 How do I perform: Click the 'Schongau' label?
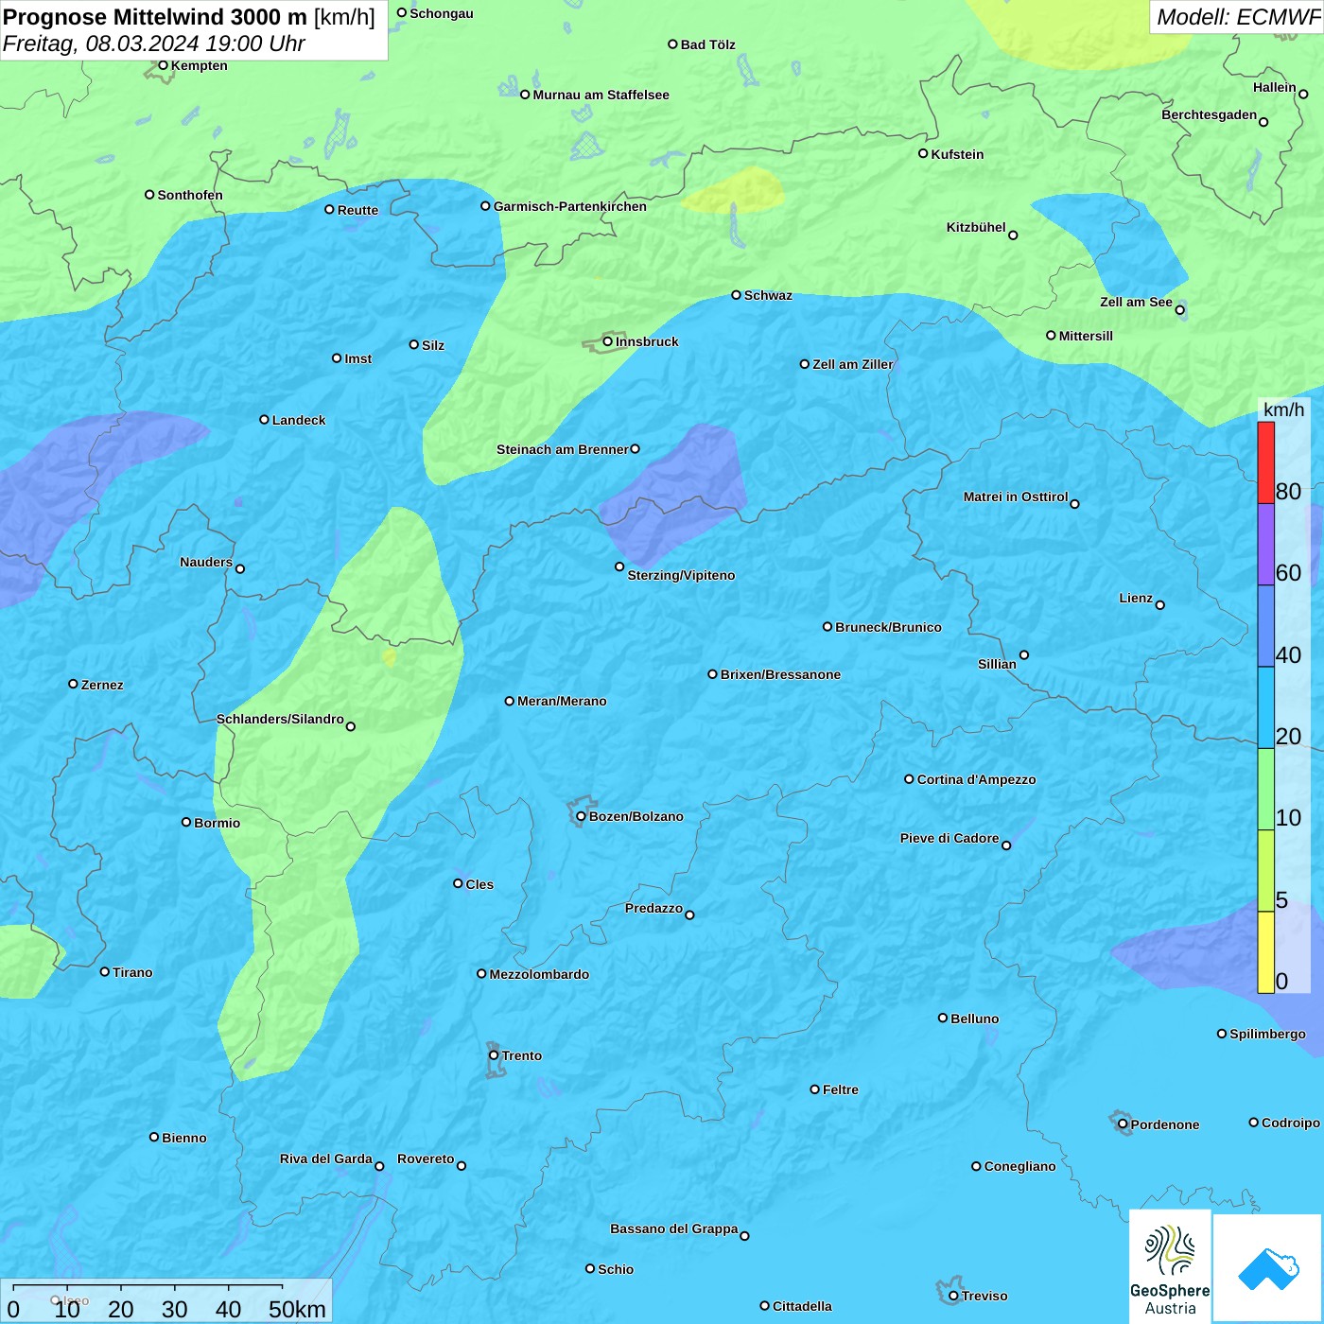[x=441, y=13]
